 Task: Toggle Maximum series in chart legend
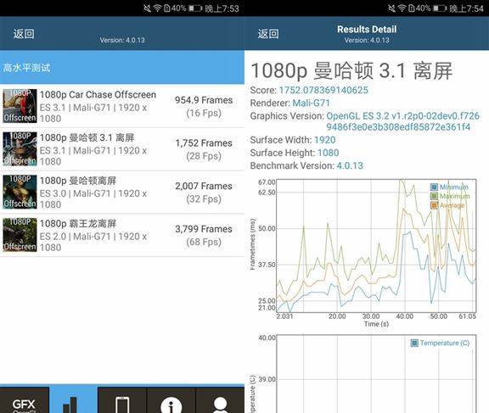(450, 196)
